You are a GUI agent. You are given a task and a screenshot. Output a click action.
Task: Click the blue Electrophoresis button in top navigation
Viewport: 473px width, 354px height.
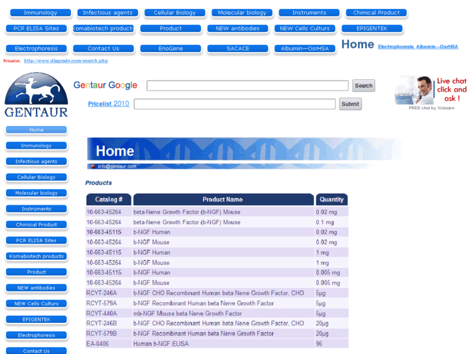pos(36,49)
